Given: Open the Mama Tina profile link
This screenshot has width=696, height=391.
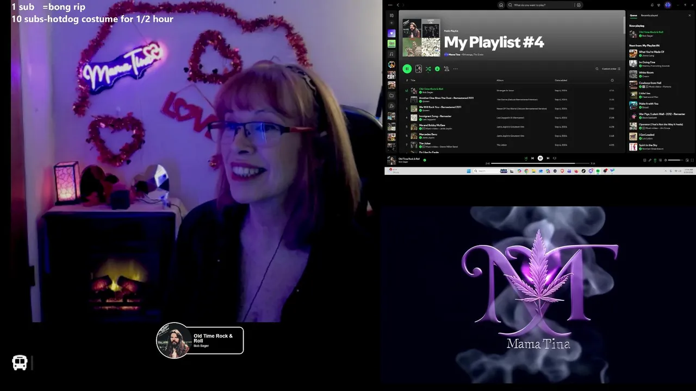Looking at the screenshot, I should pyautogui.click(x=453, y=55).
